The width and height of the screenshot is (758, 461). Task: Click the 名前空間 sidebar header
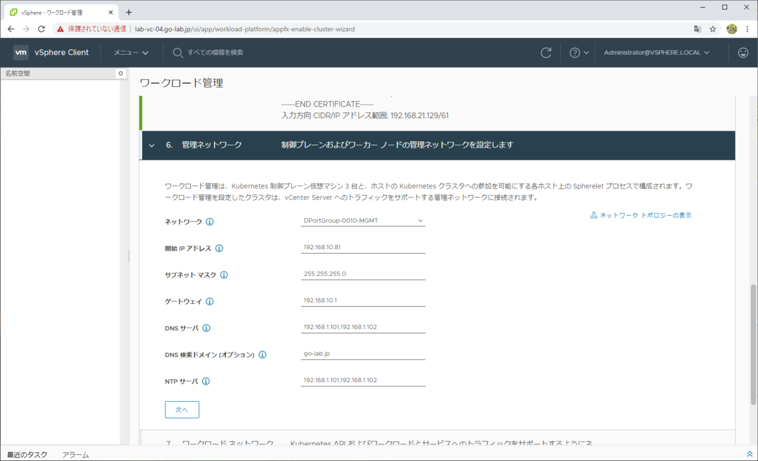point(18,73)
